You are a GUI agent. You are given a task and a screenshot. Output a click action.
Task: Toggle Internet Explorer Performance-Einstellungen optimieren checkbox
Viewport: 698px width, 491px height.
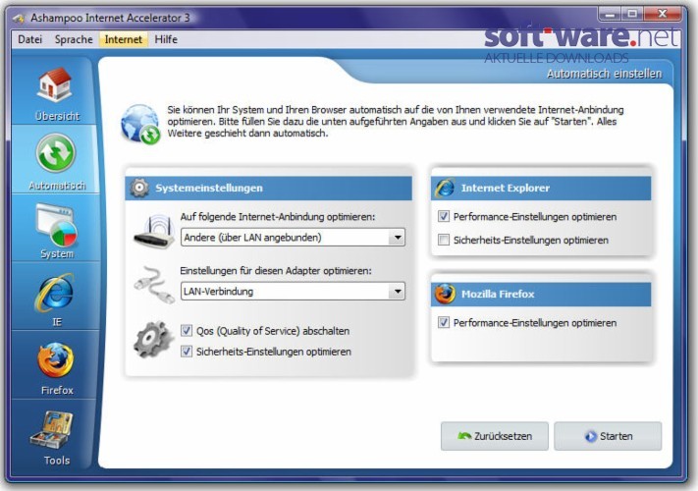[x=444, y=216]
